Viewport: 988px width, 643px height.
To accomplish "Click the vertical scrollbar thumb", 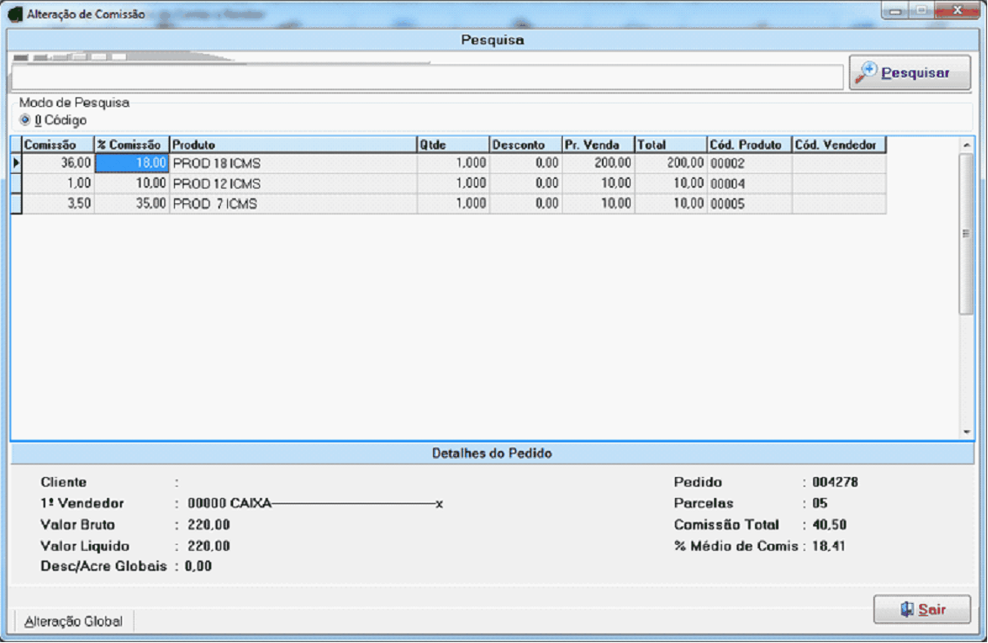I will (966, 233).
